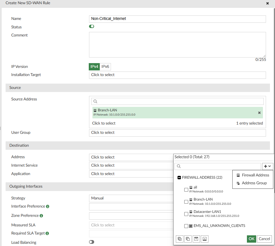Click the Required SLA Target field

(x=131, y=234)
